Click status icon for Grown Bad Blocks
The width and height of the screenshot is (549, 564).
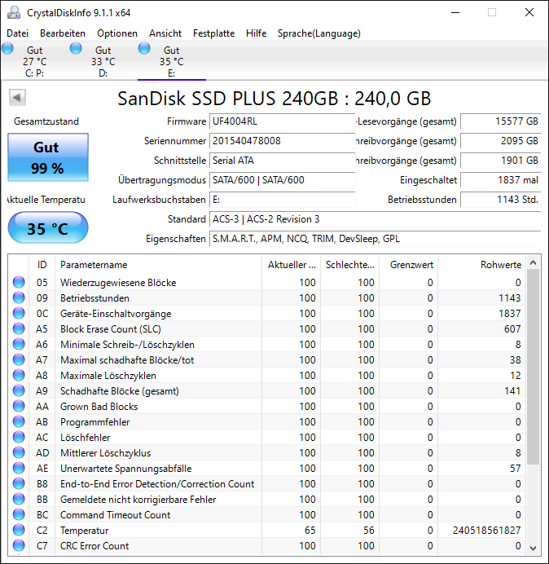click(19, 406)
